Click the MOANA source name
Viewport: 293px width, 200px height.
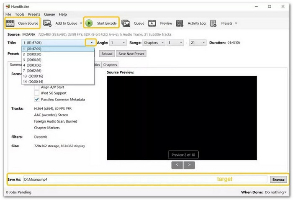29,35
